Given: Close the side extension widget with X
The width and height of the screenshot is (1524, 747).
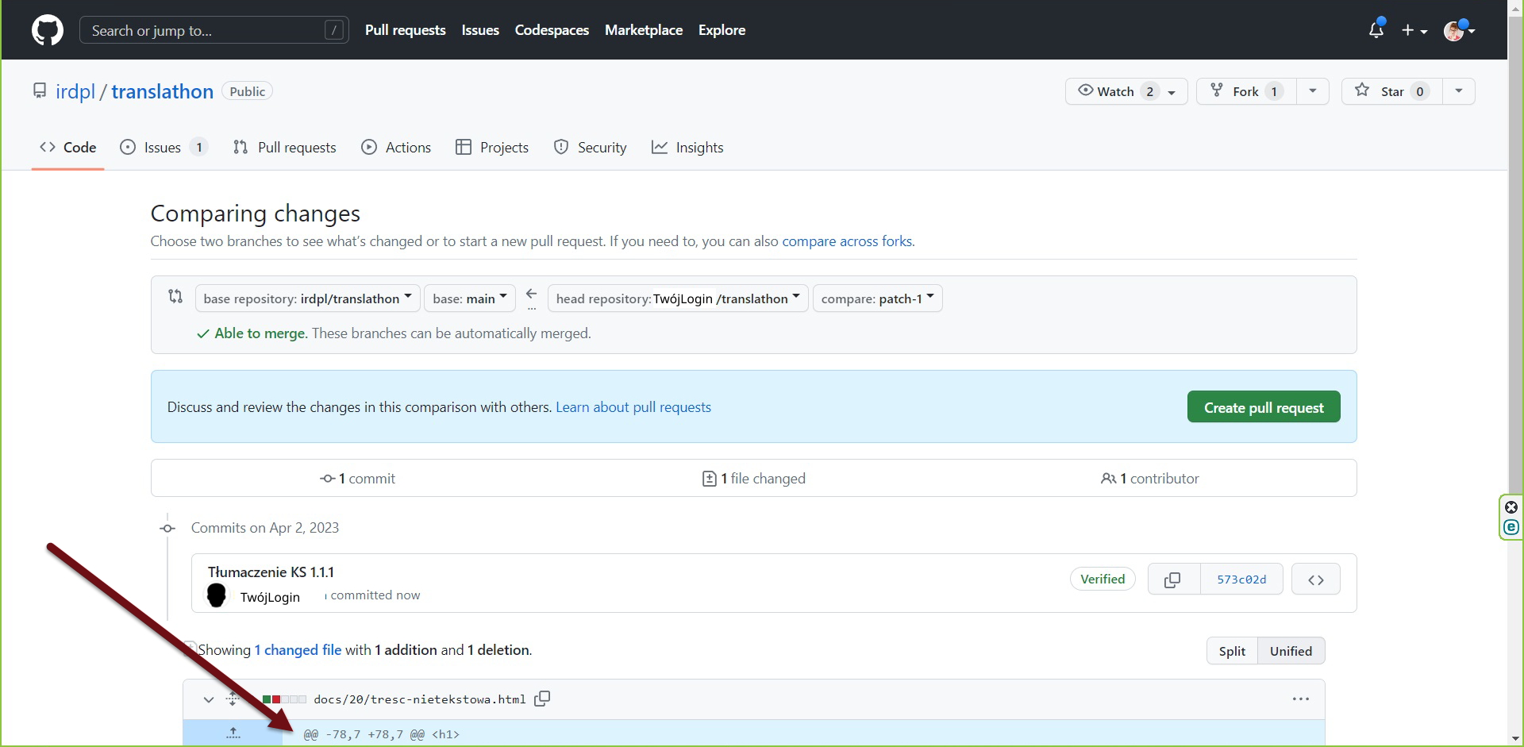Looking at the screenshot, I should click(1511, 507).
